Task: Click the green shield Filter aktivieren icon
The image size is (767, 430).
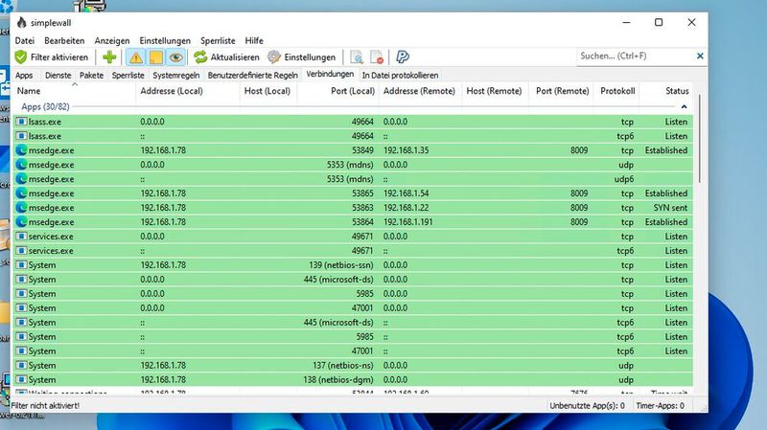Action: (21, 57)
